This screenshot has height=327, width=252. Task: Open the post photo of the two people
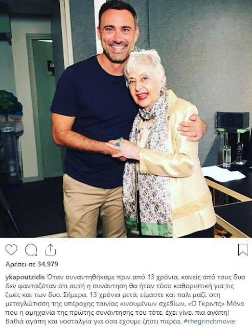[x=126, y=119]
